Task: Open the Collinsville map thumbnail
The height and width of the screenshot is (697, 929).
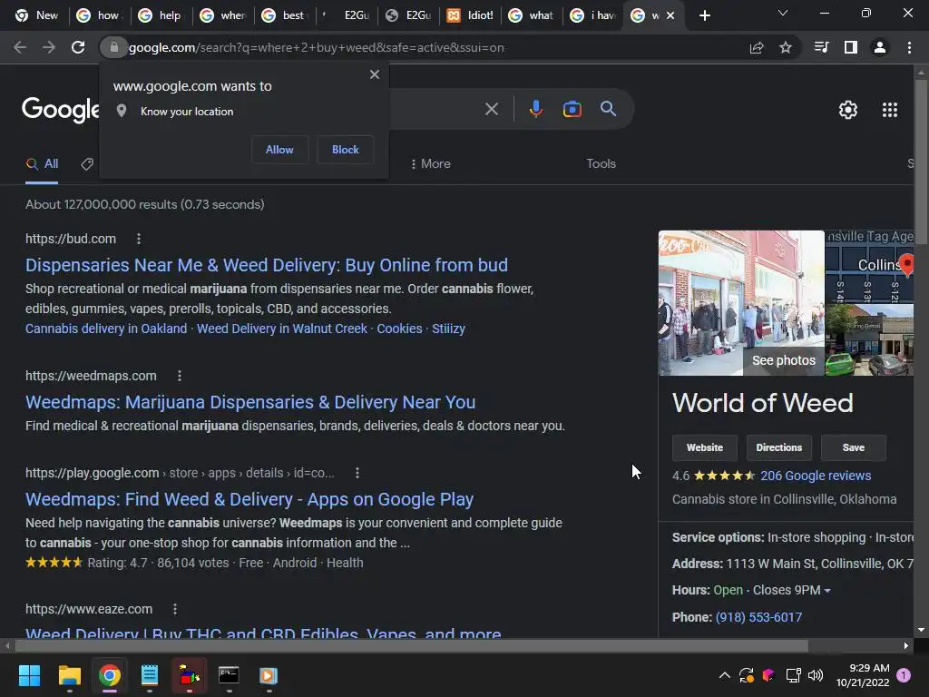Action: pyautogui.click(x=870, y=265)
